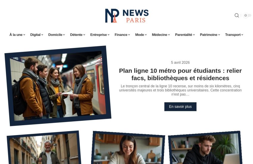253x164 pixels.
Task: Click the En savoir plus button
Action: (180, 107)
